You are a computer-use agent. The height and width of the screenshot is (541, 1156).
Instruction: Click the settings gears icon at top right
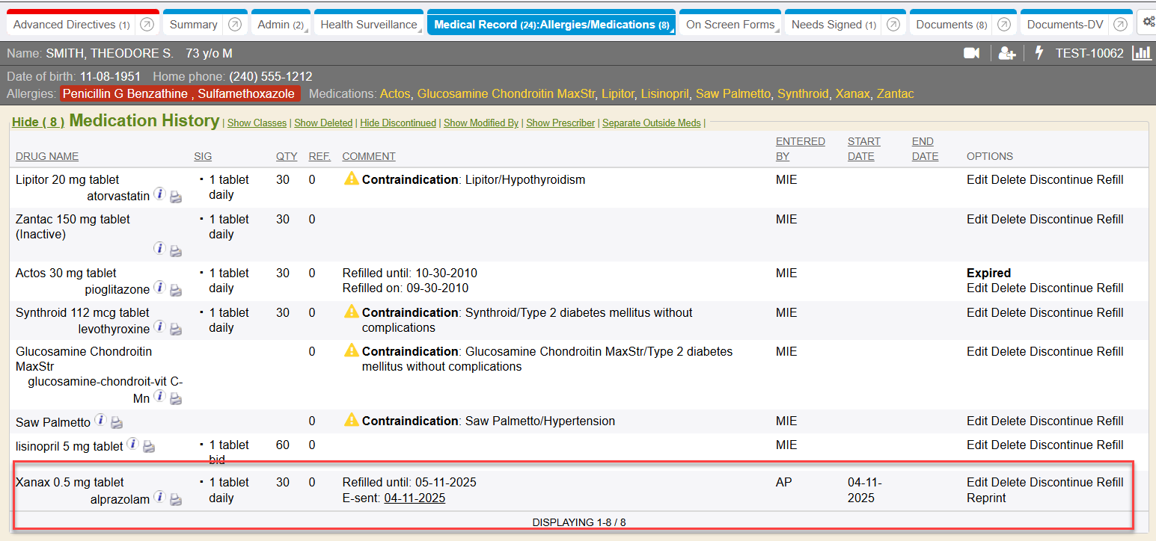(x=1147, y=23)
